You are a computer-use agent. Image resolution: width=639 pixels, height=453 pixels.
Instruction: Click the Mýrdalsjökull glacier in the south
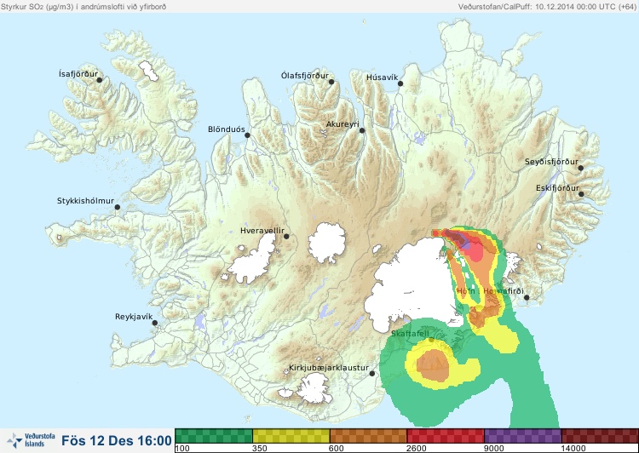313,388
